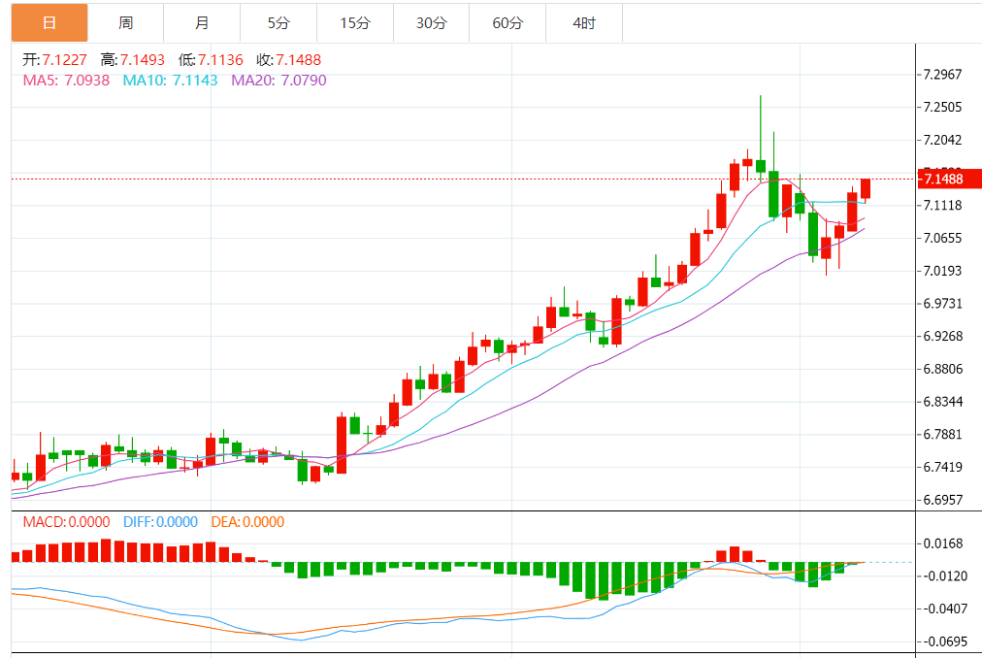Open the 60分 timeframe tab
Viewport: 982px width, 658px height.
507,23
